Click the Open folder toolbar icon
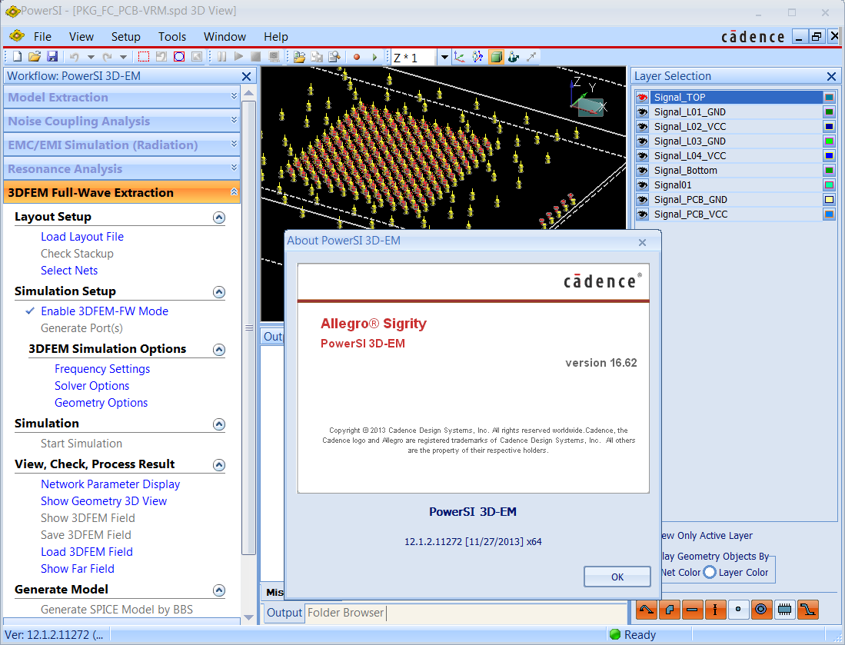 [35, 57]
